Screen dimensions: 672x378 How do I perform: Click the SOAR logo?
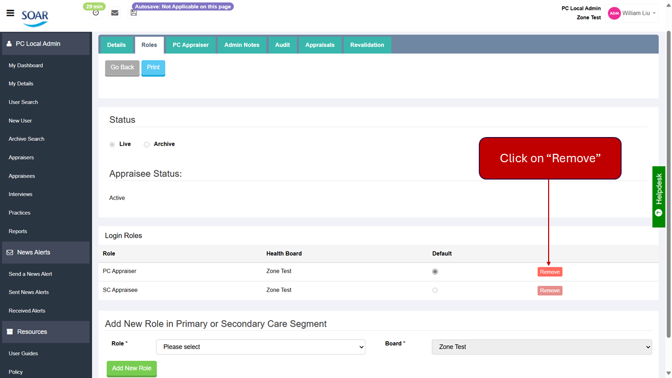point(35,18)
